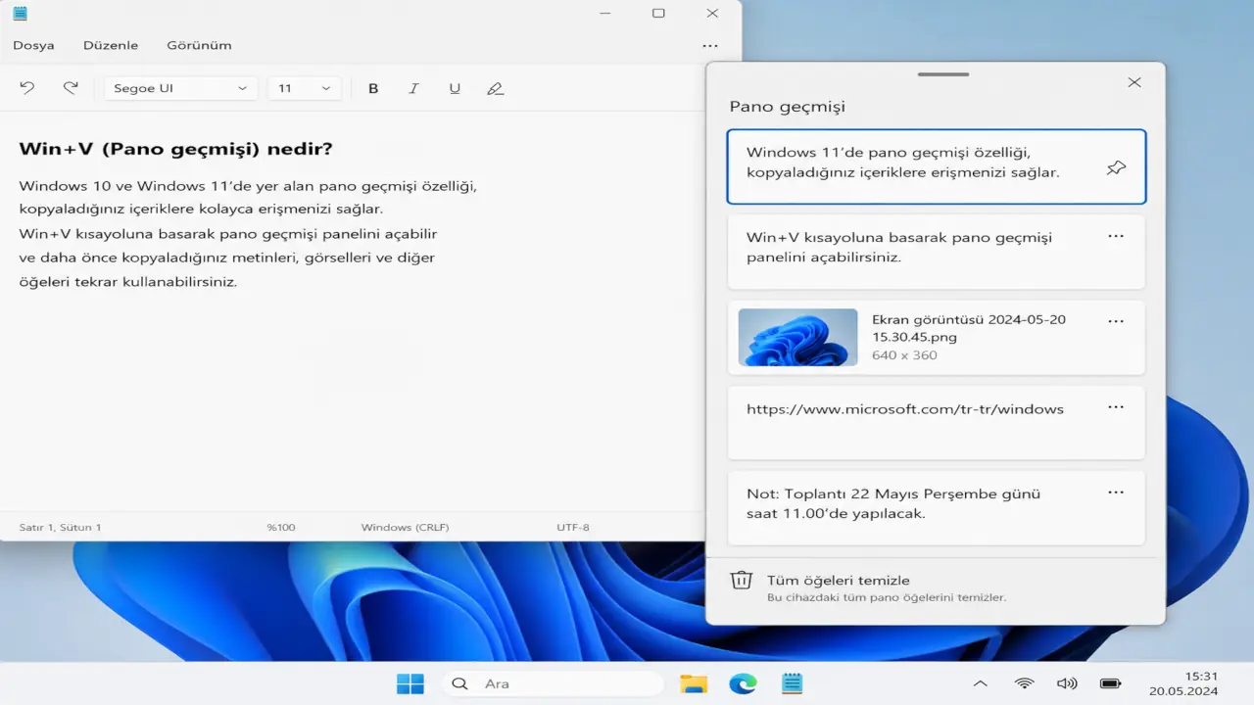Open options for the Not: Toplantı clipboard item
The height and width of the screenshot is (705, 1254).
click(1116, 493)
